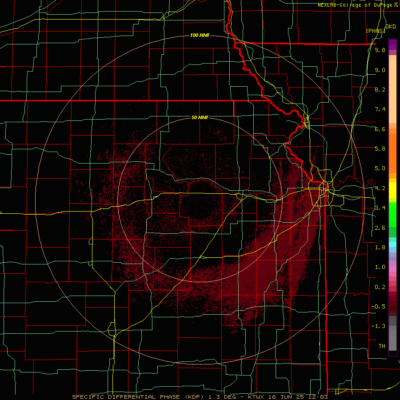This screenshot has width=400, height=400.
Task: Click the "-0.5" color scale value
Action: click(x=378, y=307)
